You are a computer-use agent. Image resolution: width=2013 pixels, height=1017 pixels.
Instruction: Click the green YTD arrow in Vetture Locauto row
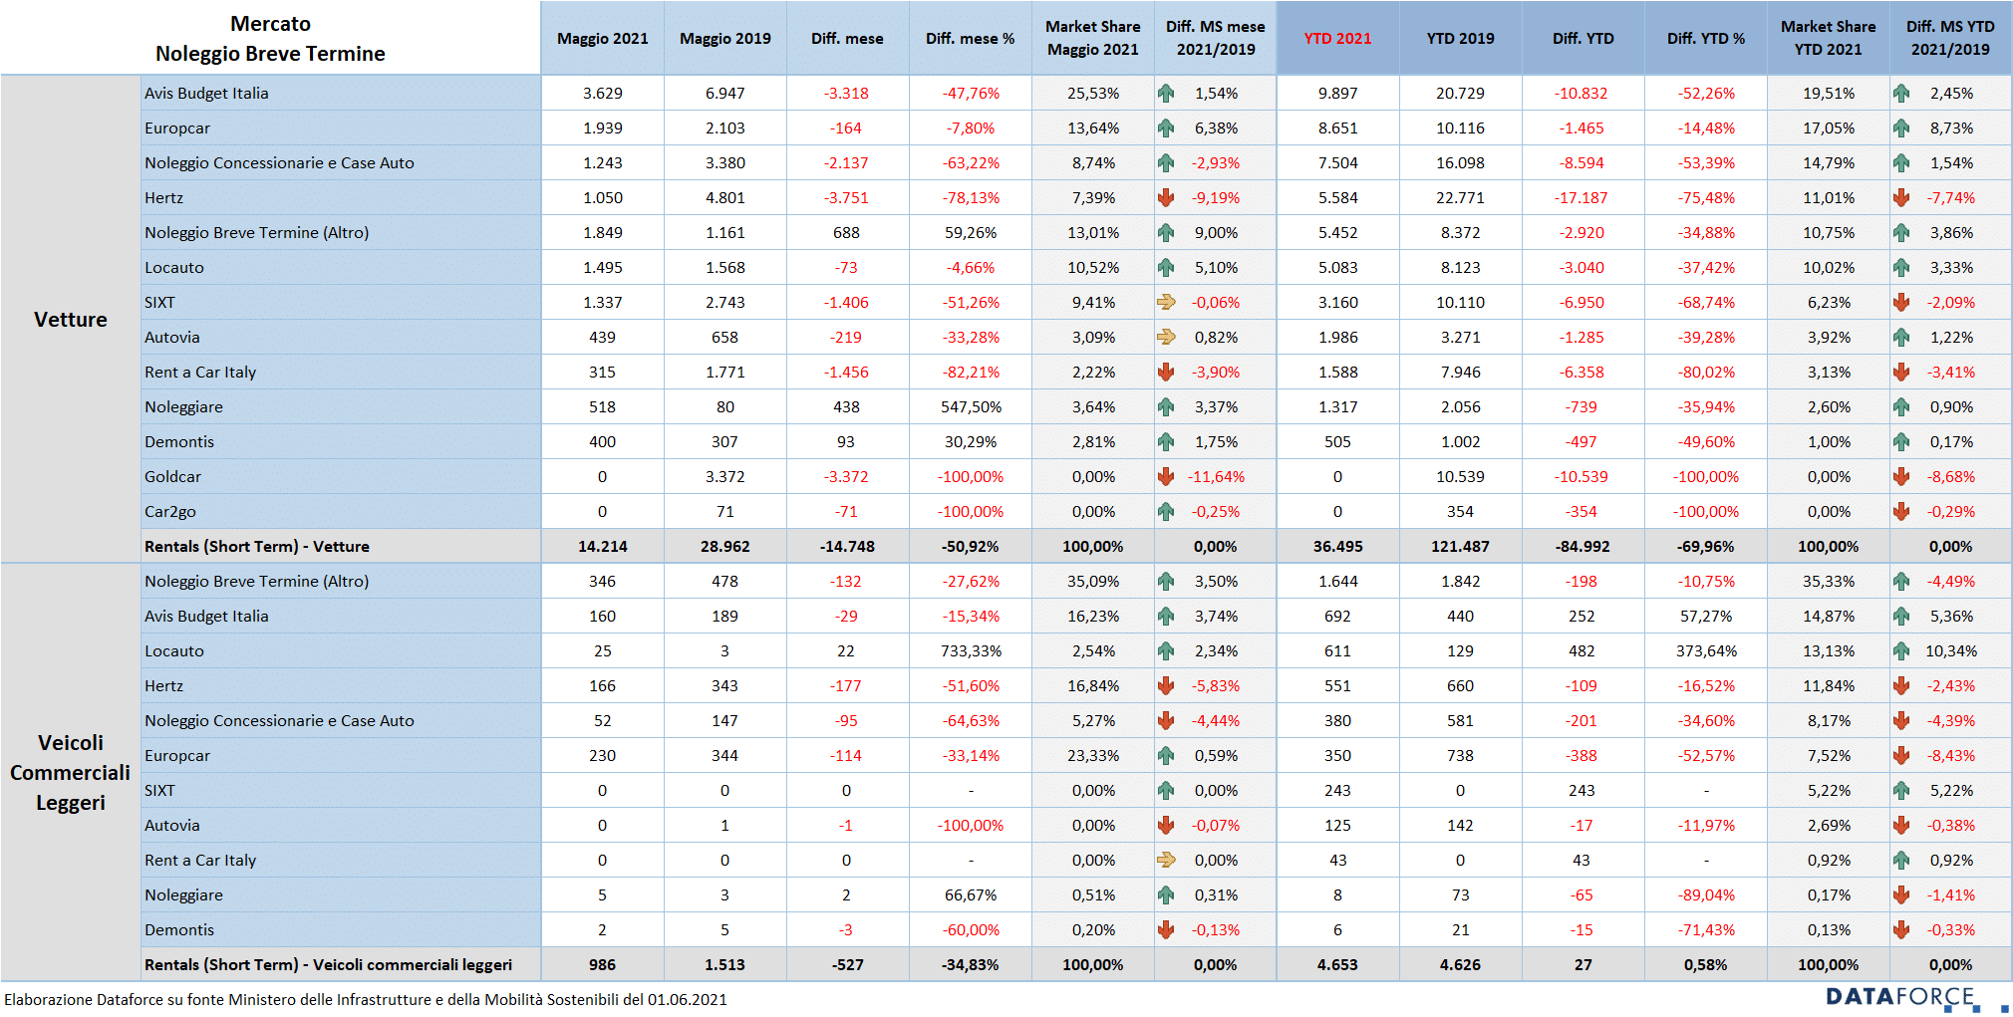[x=1901, y=268]
